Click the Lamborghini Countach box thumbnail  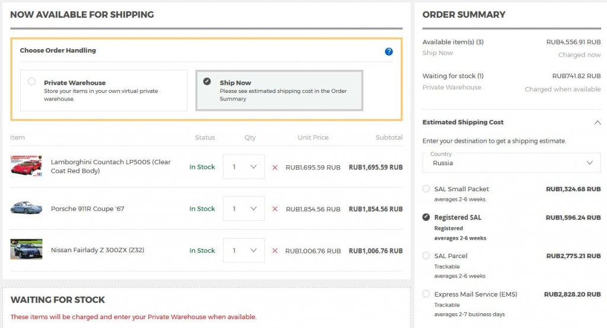coord(26,166)
